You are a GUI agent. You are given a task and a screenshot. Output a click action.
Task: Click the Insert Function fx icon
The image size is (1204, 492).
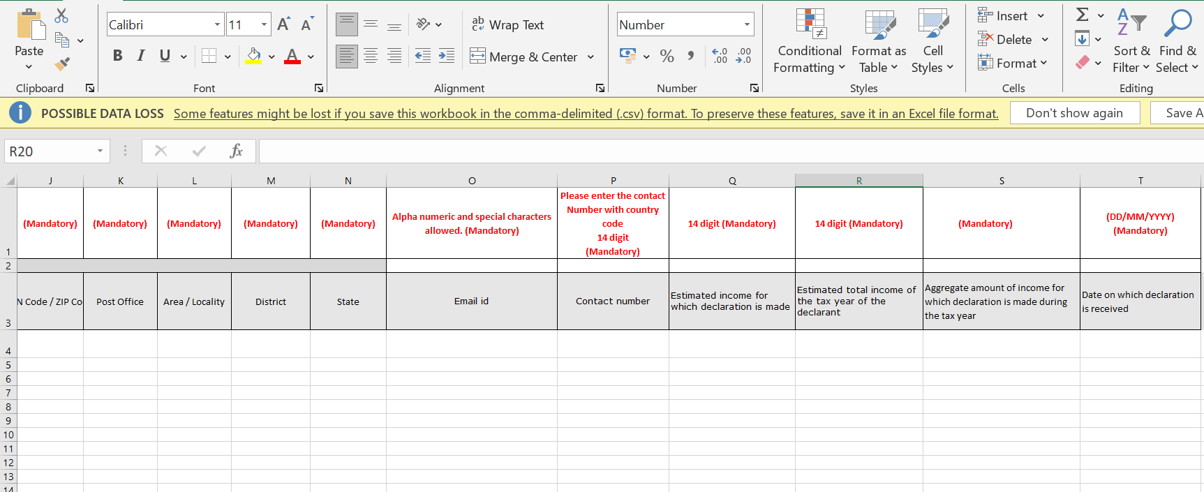click(x=236, y=151)
